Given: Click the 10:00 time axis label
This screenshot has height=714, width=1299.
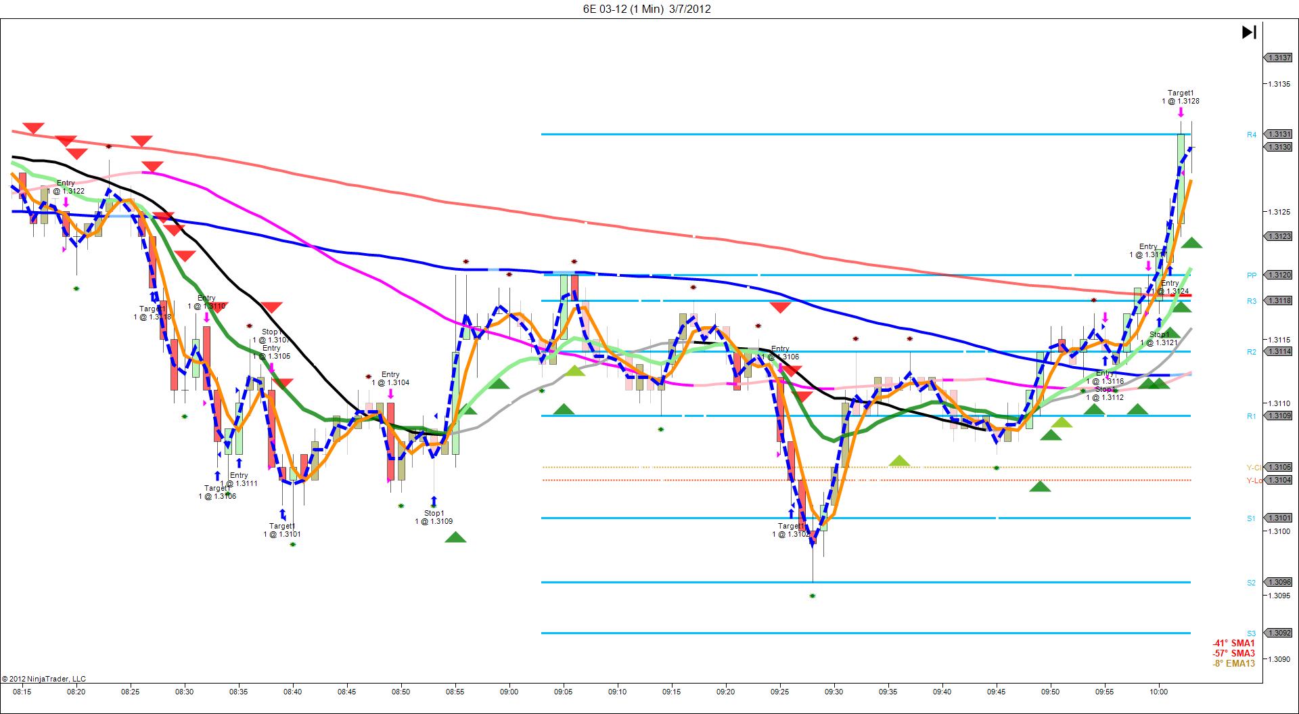Looking at the screenshot, I should (1159, 692).
